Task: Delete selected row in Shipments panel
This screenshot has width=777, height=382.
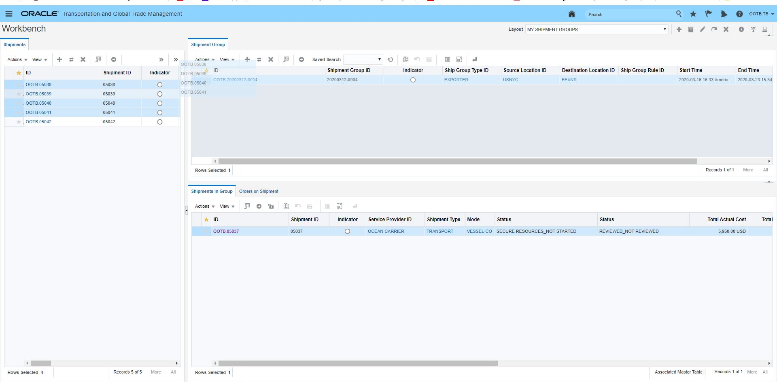Action: click(83, 59)
